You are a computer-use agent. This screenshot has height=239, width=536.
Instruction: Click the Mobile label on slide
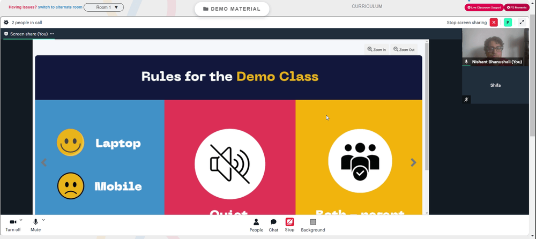click(118, 186)
